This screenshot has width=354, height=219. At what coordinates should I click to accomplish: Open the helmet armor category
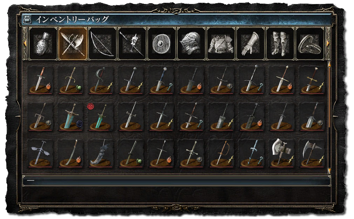(x=192, y=44)
